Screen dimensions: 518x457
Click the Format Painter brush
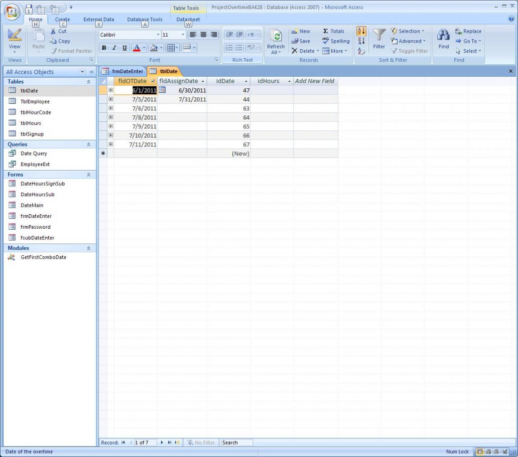(54, 51)
